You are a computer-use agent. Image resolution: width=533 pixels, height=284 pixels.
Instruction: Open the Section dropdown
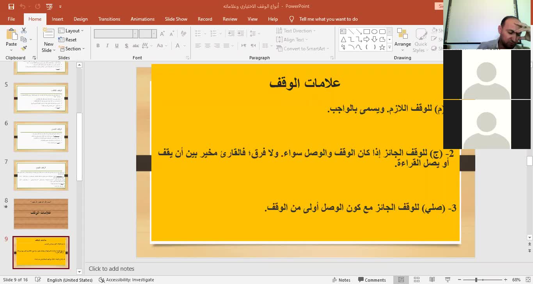71,48
